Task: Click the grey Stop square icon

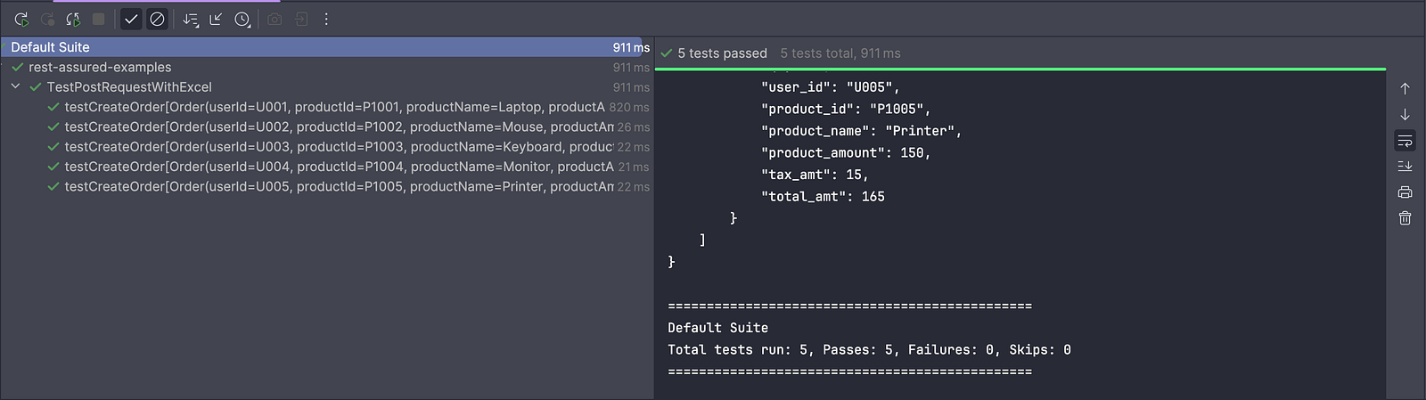Action: [99, 19]
